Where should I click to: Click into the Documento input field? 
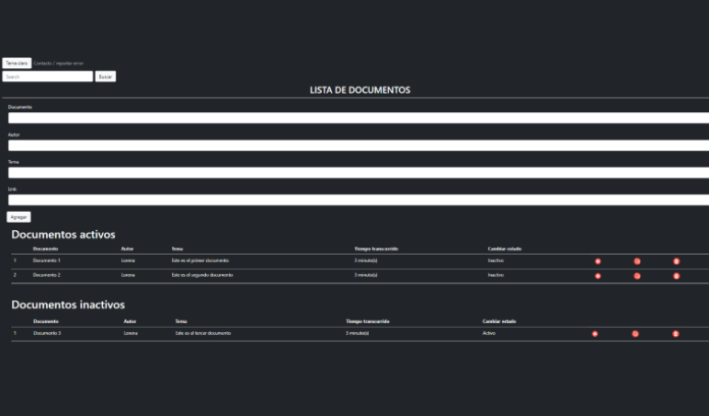click(x=358, y=118)
